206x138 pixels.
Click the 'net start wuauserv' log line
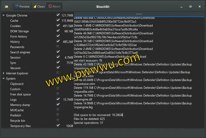(88, 61)
